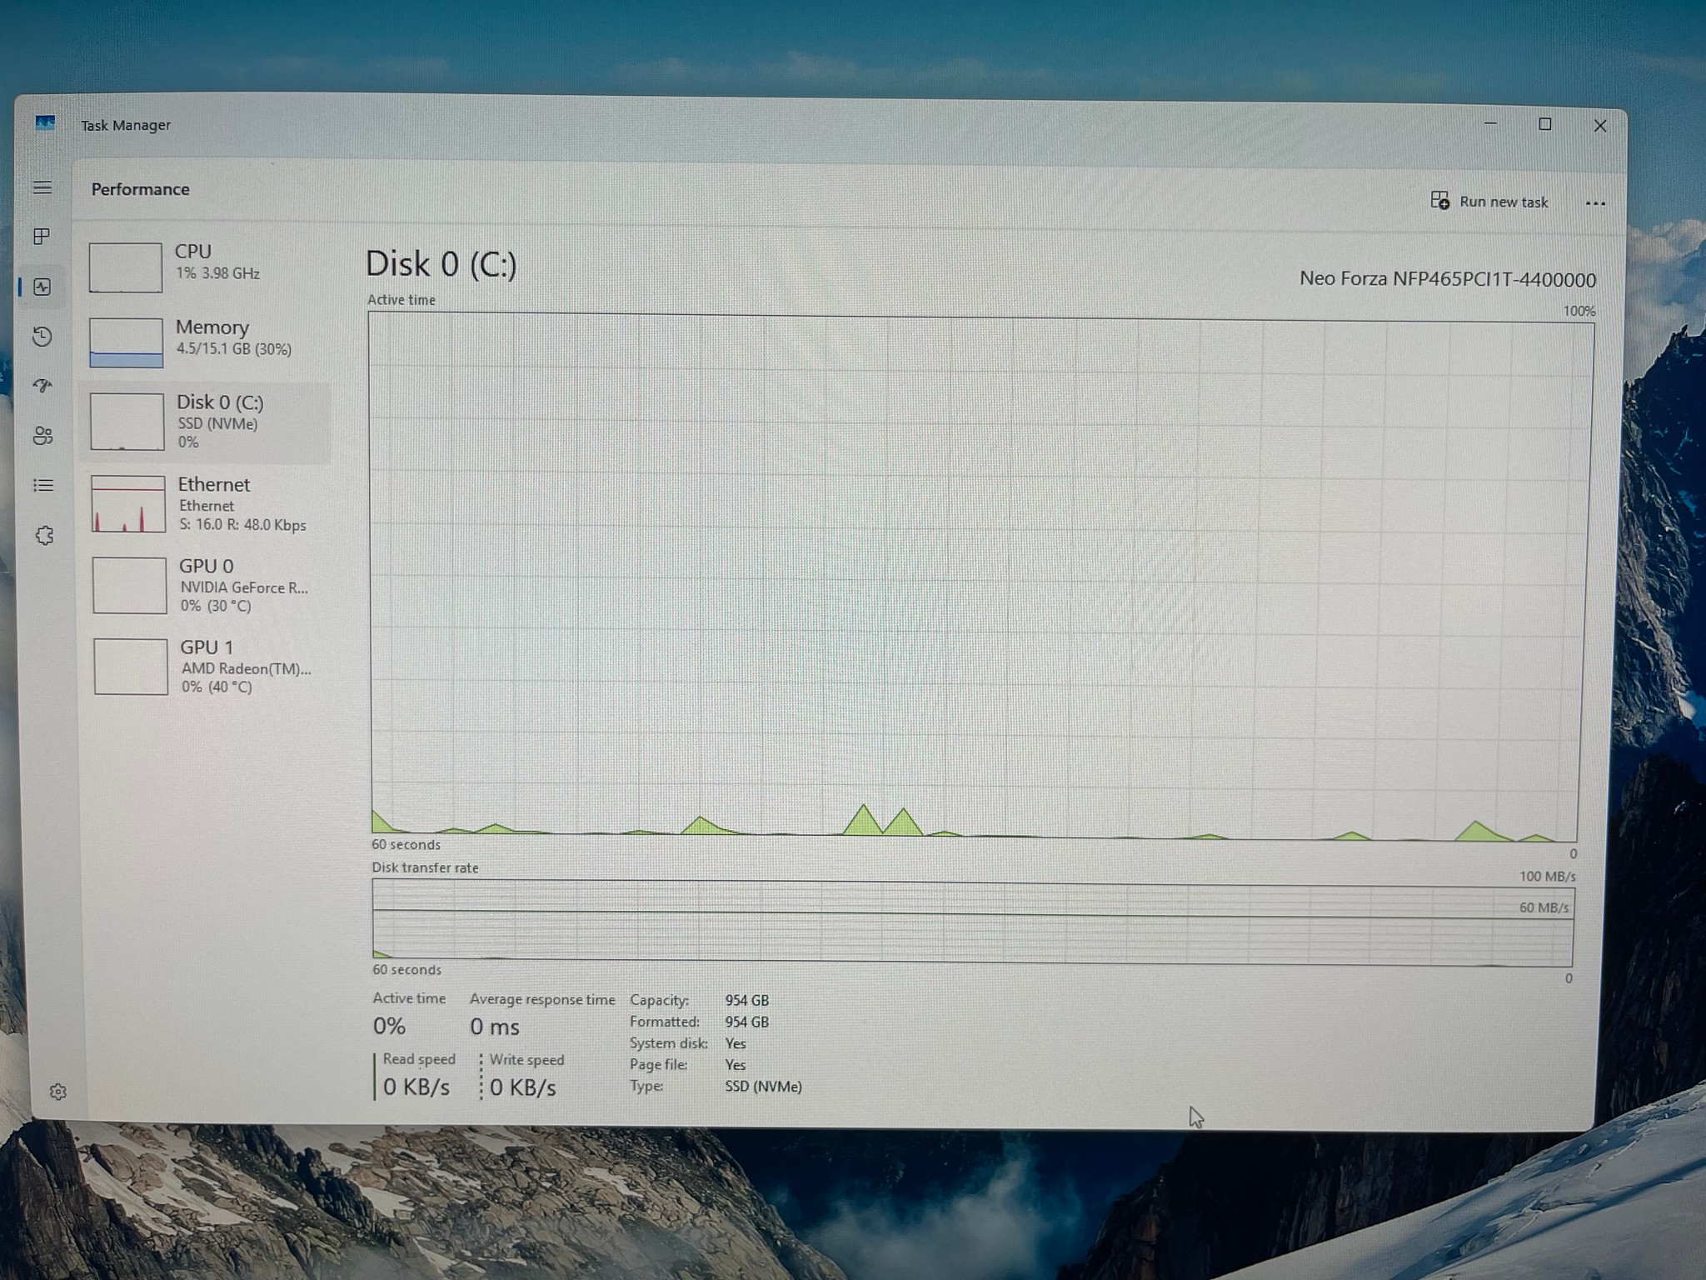The width and height of the screenshot is (1706, 1280).
Task: Select Disk 0 (C:) in the list
Action: click(x=208, y=422)
